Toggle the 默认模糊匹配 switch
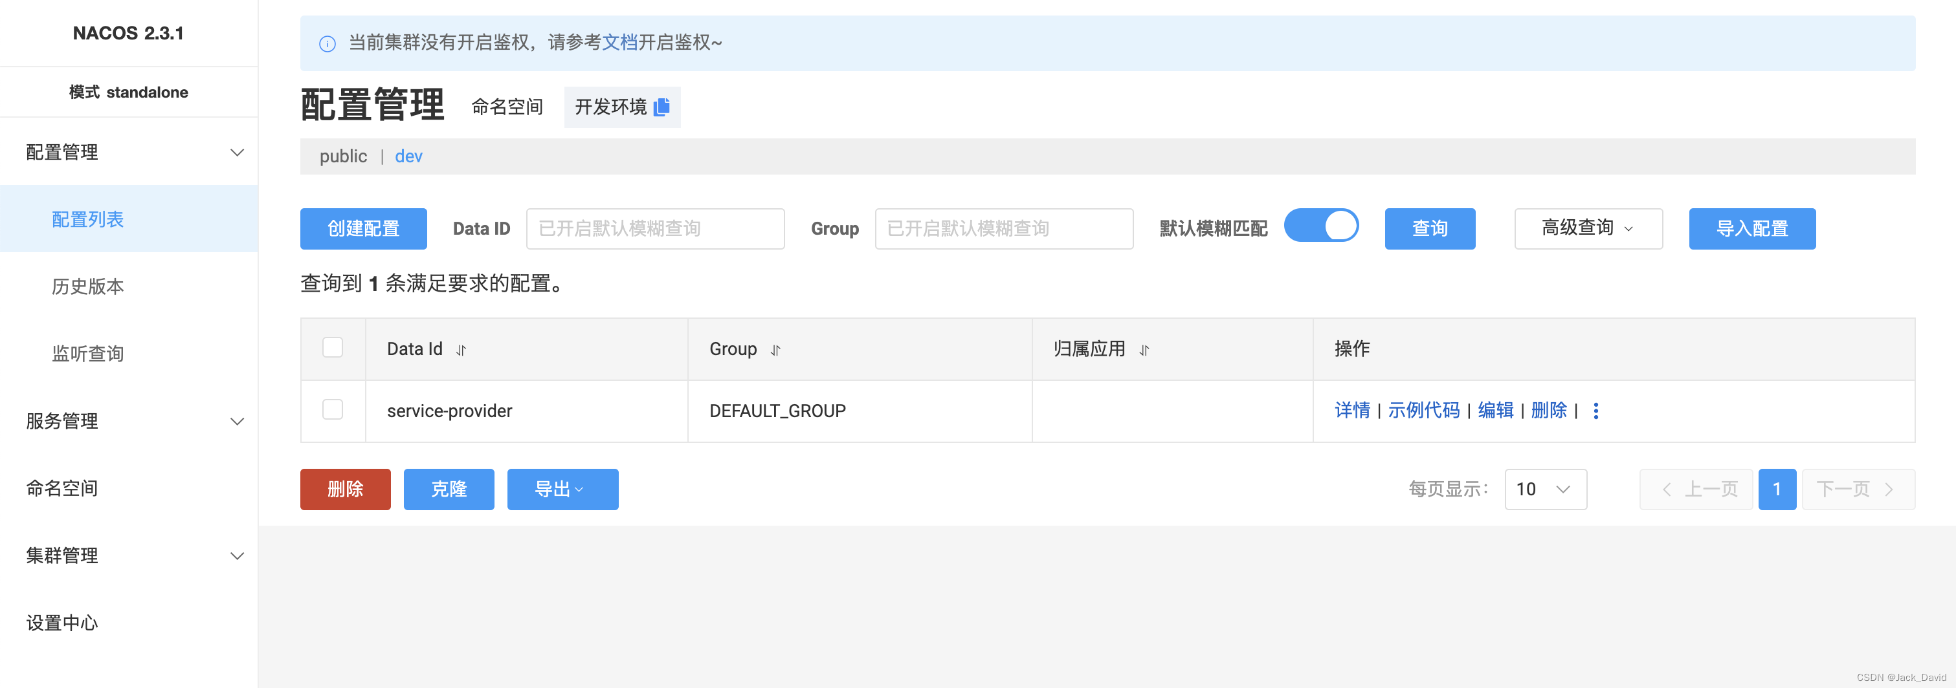1956x688 pixels. 1321,226
